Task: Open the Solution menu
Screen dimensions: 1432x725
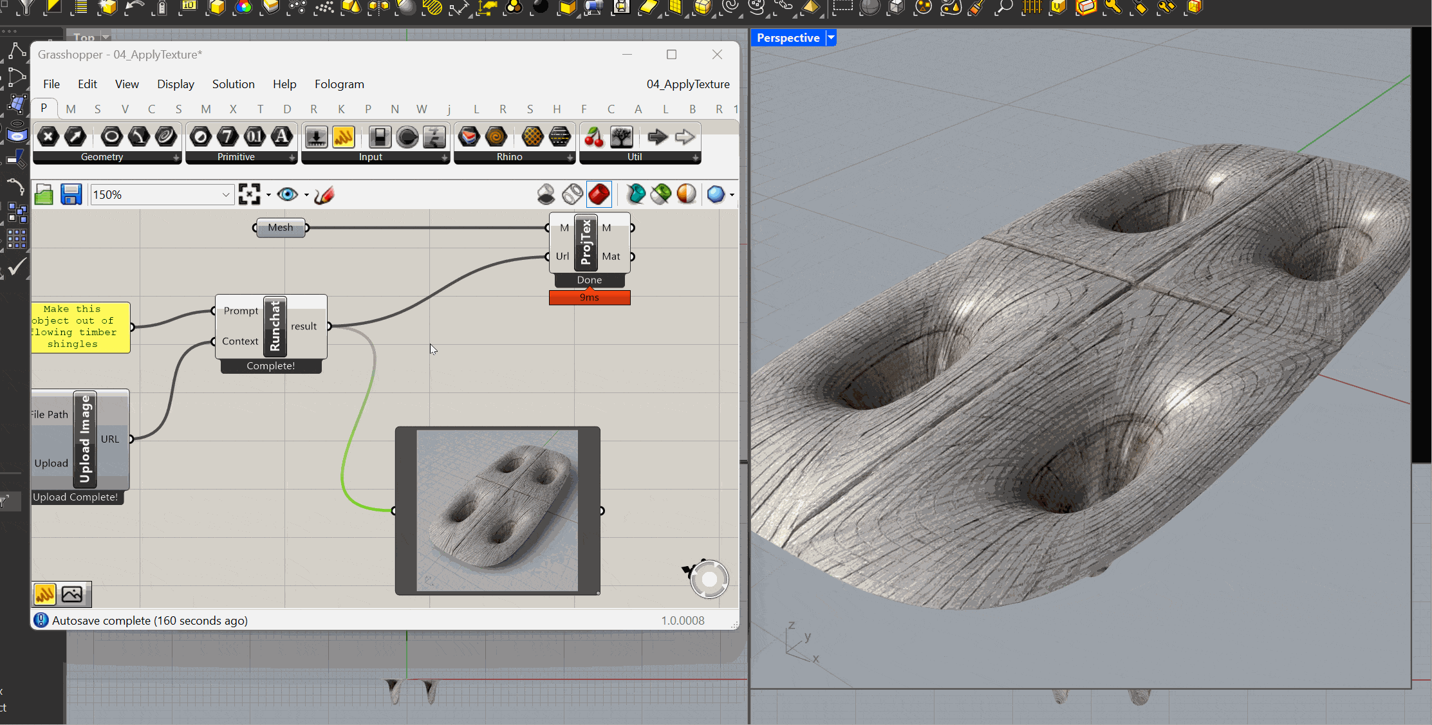Action: [234, 84]
